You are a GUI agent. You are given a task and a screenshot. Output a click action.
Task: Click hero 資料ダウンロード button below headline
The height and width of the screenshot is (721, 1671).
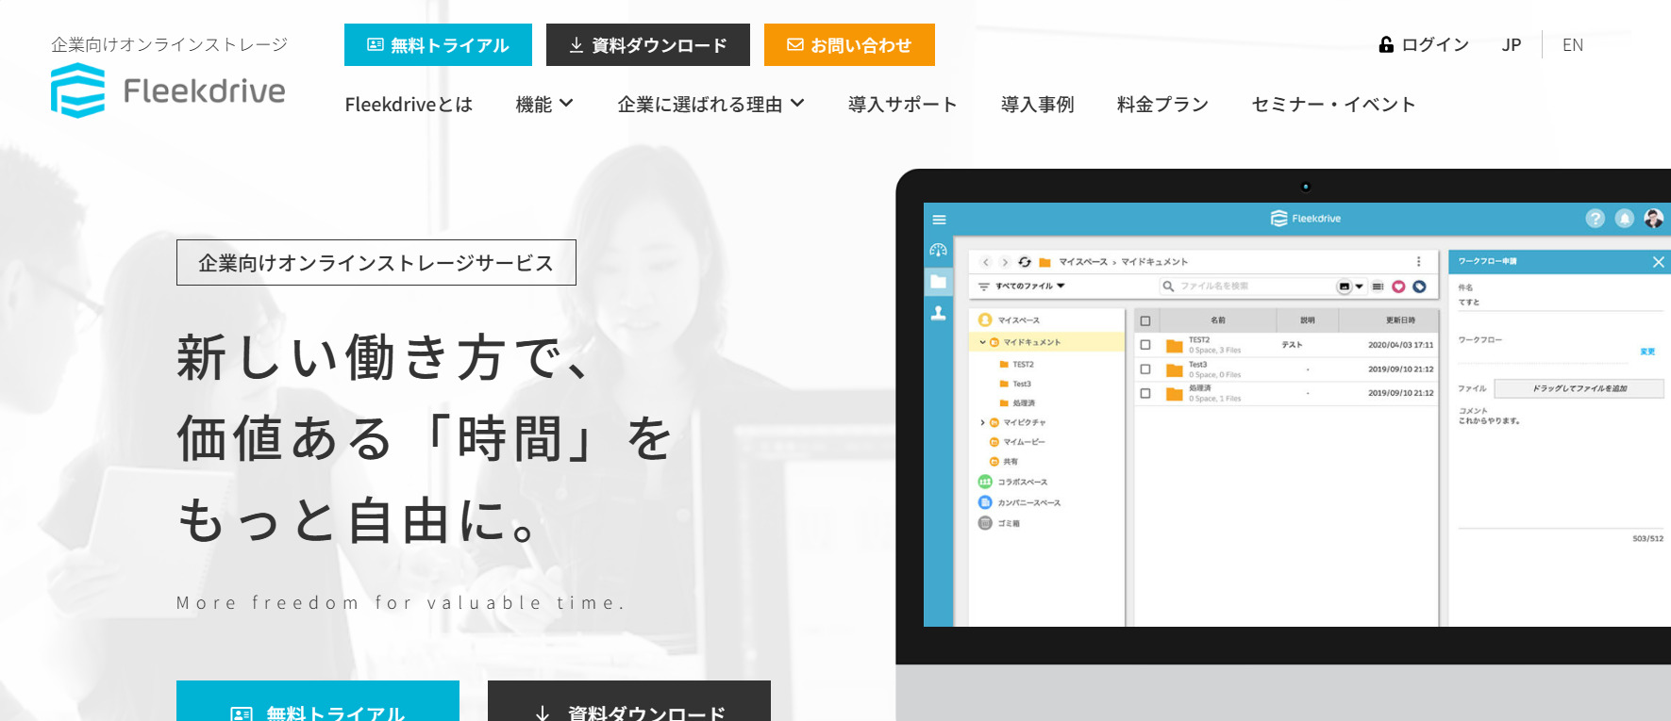point(629,701)
